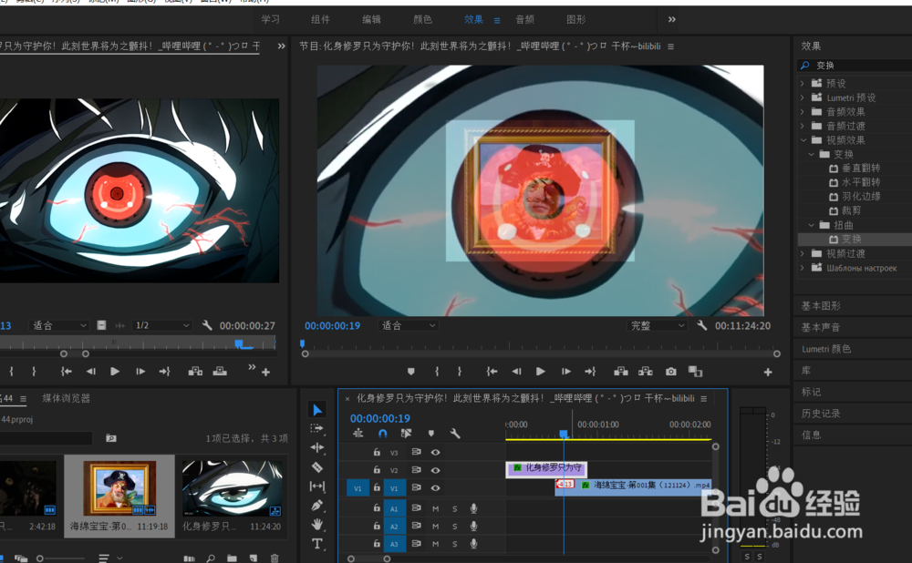The width and height of the screenshot is (912, 563).
Task: Open Program monitor button editor plus
Action: 768,372
